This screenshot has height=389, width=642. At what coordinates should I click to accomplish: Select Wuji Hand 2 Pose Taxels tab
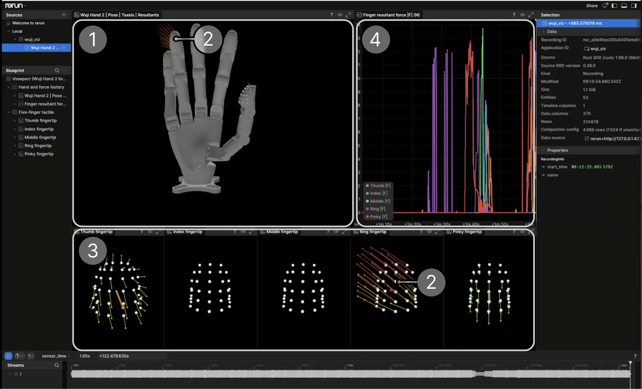point(117,15)
